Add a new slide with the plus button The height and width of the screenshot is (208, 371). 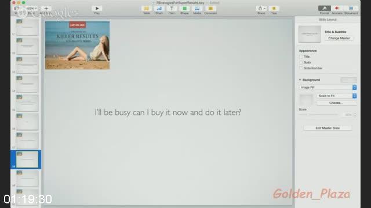(46, 9)
